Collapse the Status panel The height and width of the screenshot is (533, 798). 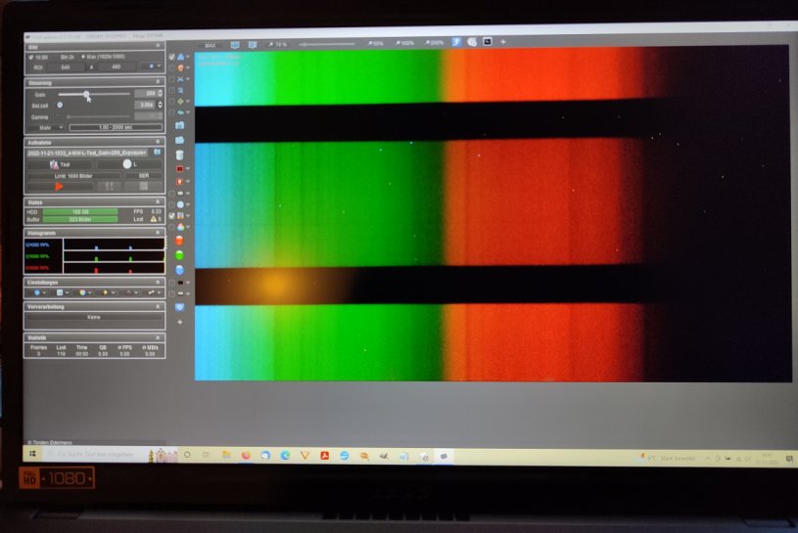click(158, 201)
